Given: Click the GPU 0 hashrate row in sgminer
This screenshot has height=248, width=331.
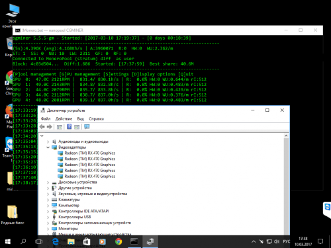Looking at the screenshot, I should [109, 79].
